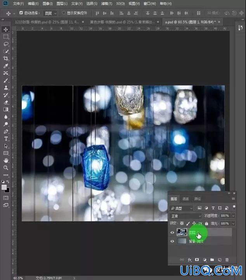Image resolution: width=246 pixels, height=280 pixels.
Task: Switch to the 路径 panel tab
Action: pyautogui.click(x=197, y=199)
